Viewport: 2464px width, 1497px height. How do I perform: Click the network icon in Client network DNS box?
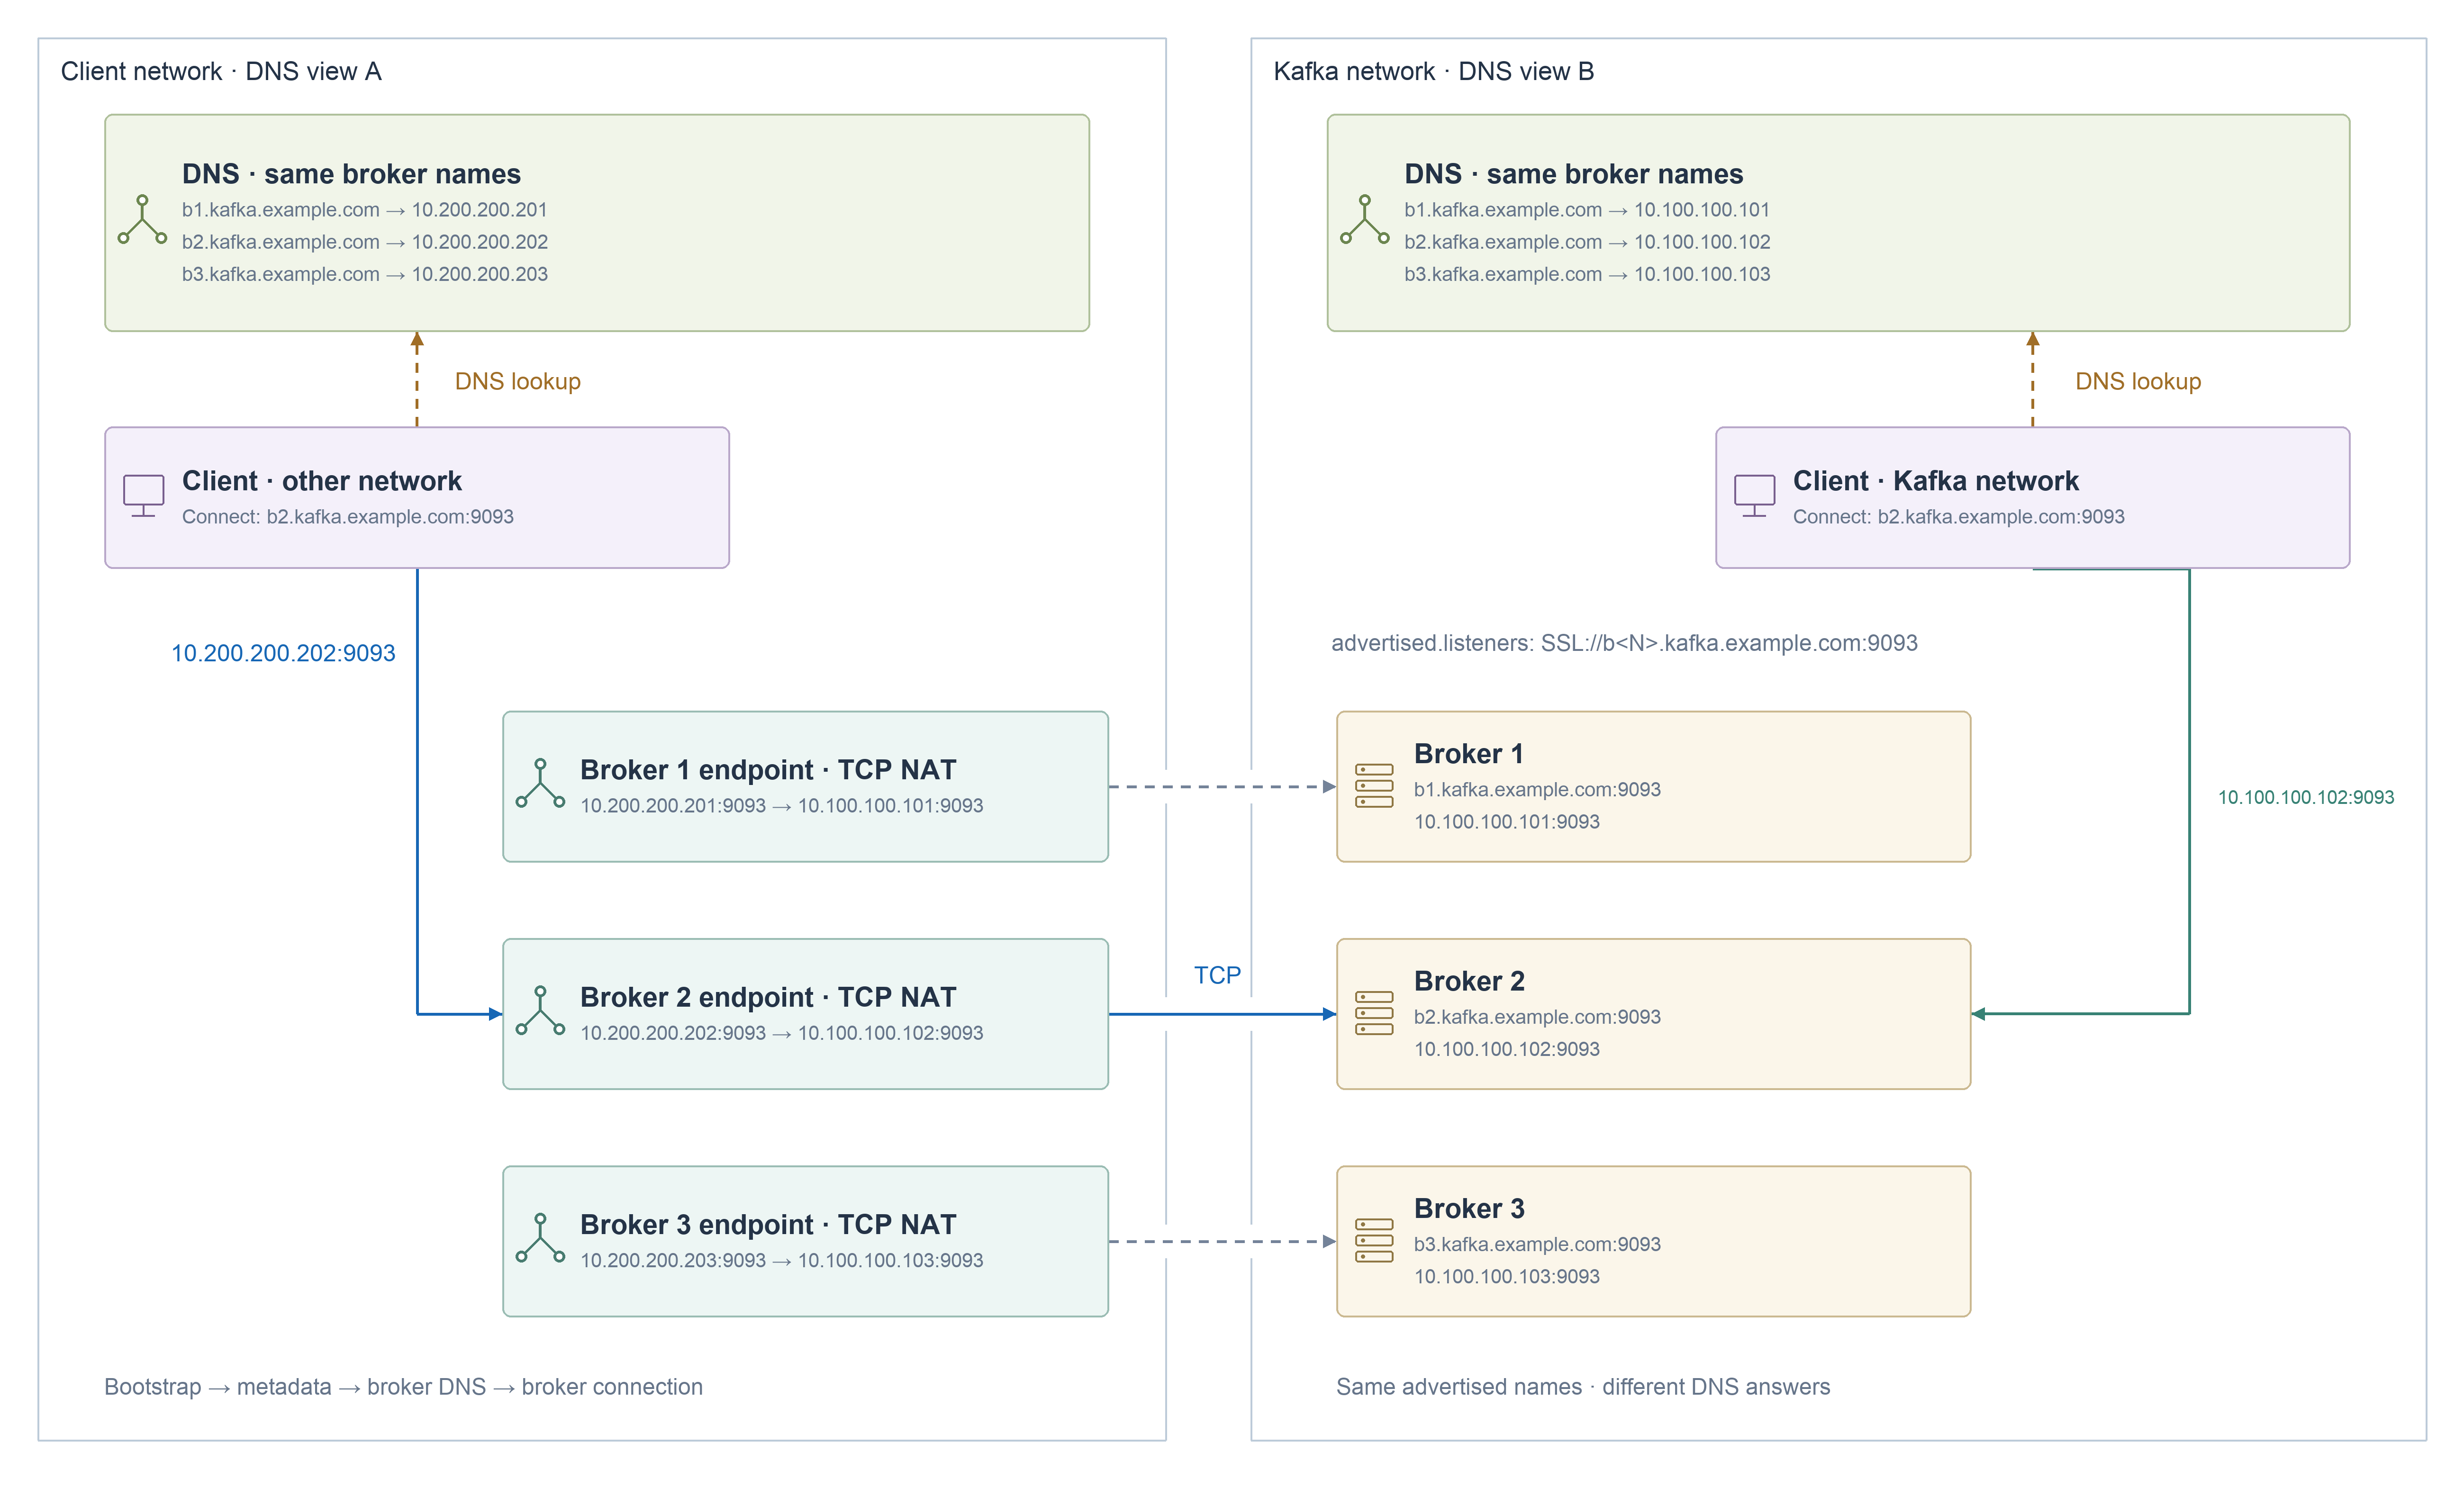pyautogui.click(x=142, y=220)
